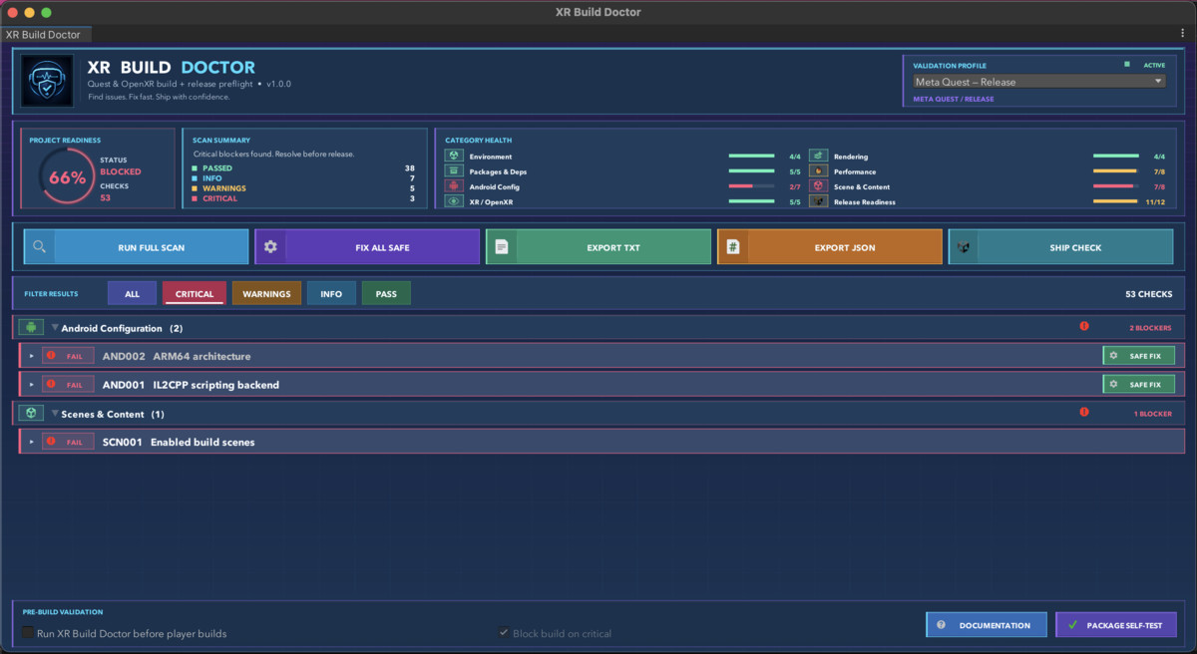Apply Safe Fix for AND001 IL2CPP backend

click(x=1138, y=384)
